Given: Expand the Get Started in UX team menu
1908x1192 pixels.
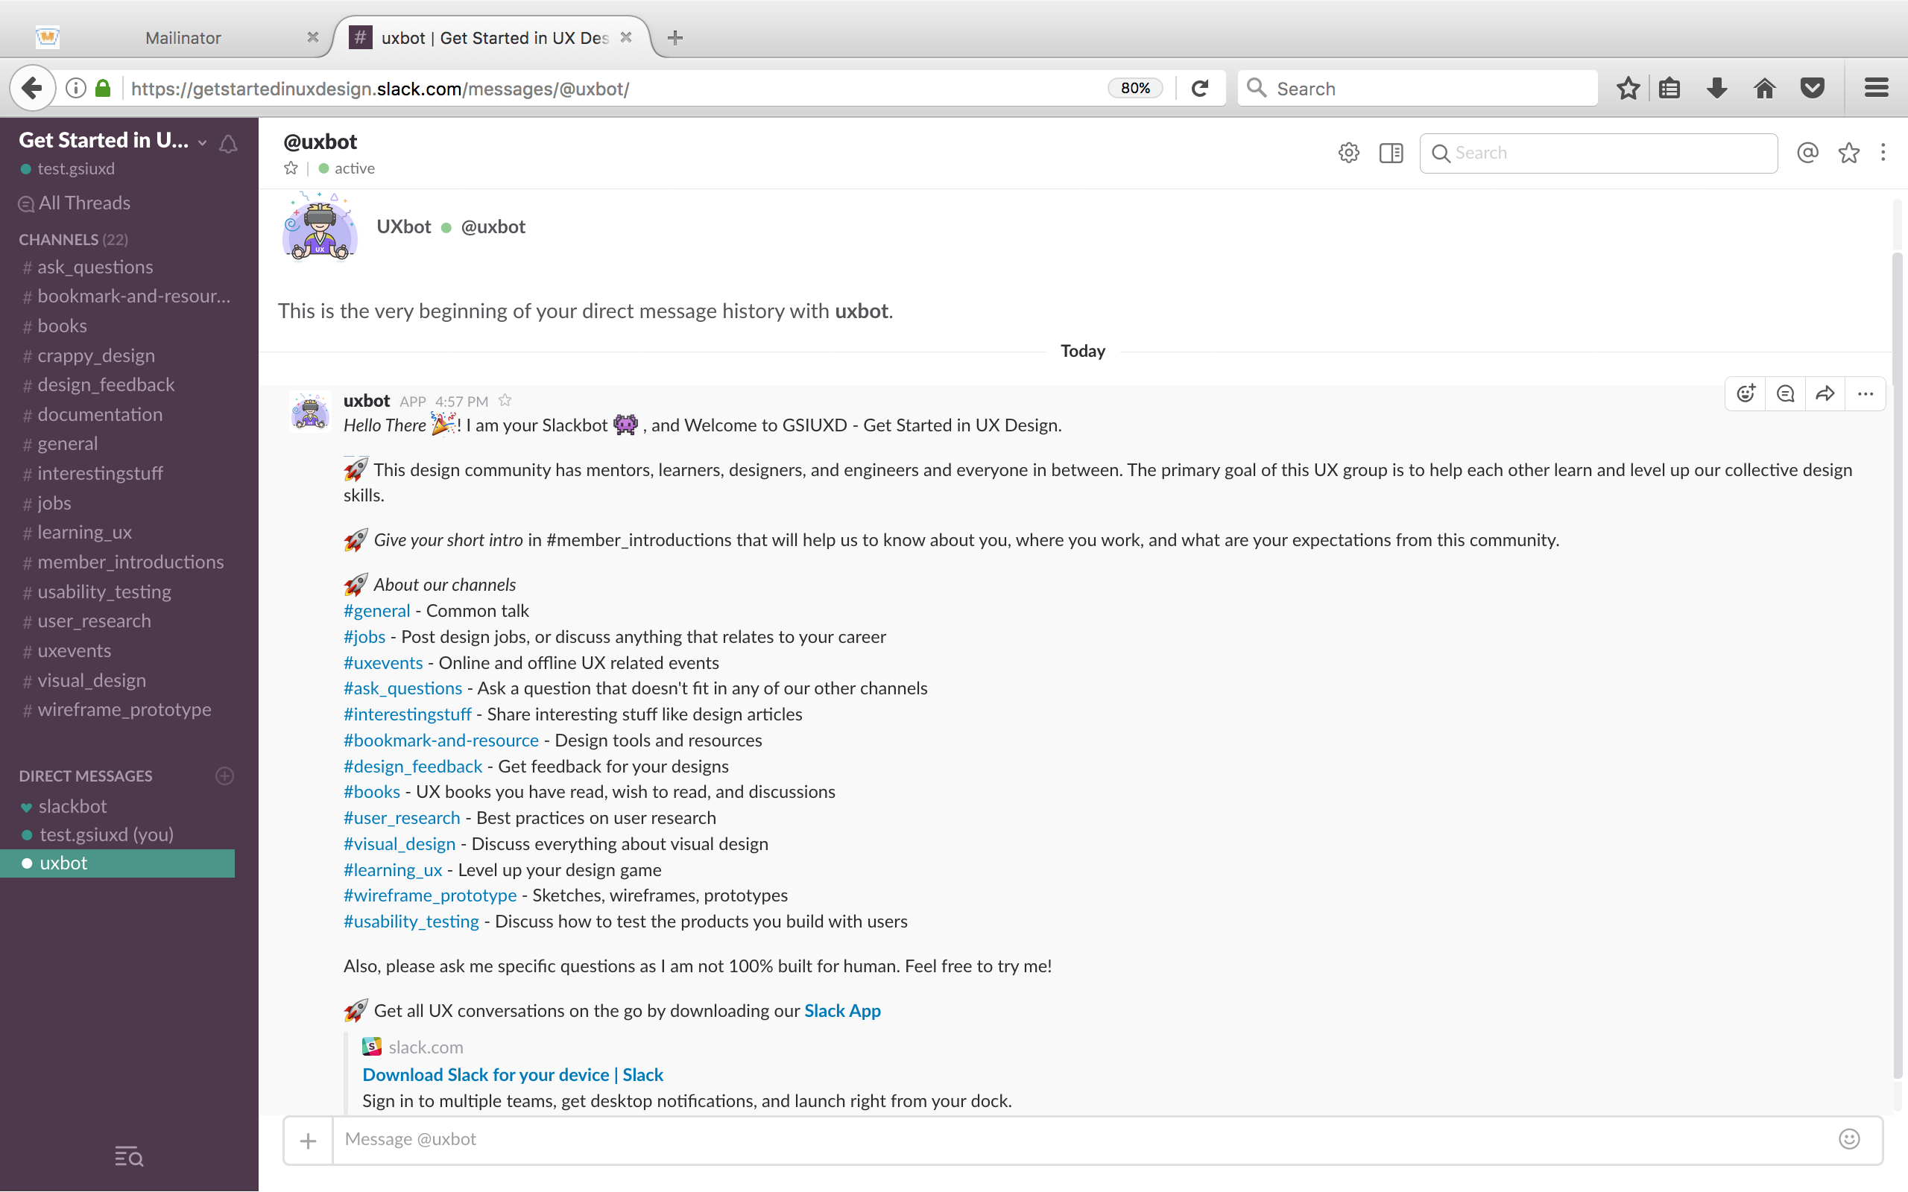Looking at the screenshot, I should click(110, 140).
